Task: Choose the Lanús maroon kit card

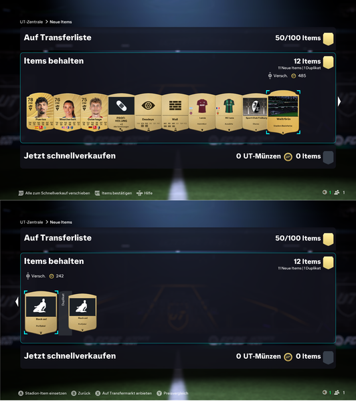Action: point(202,112)
